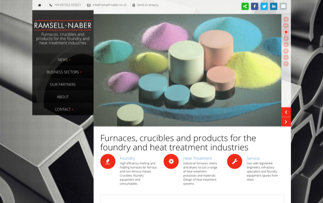The image size is (323, 203).
Task: Select the last slideshow indicator dot
Action: tap(286, 63)
